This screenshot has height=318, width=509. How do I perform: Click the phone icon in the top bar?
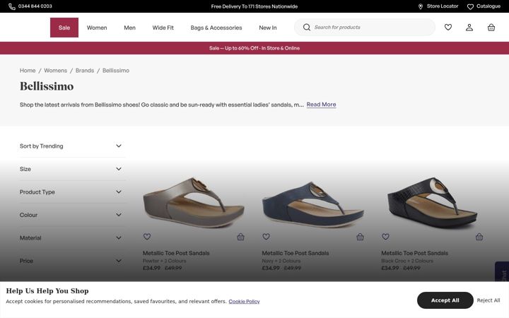click(x=12, y=6)
